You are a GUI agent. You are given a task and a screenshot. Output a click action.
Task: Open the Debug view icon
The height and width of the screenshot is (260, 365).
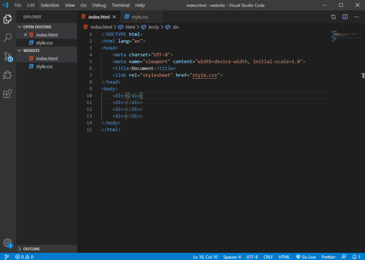coord(7,75)
